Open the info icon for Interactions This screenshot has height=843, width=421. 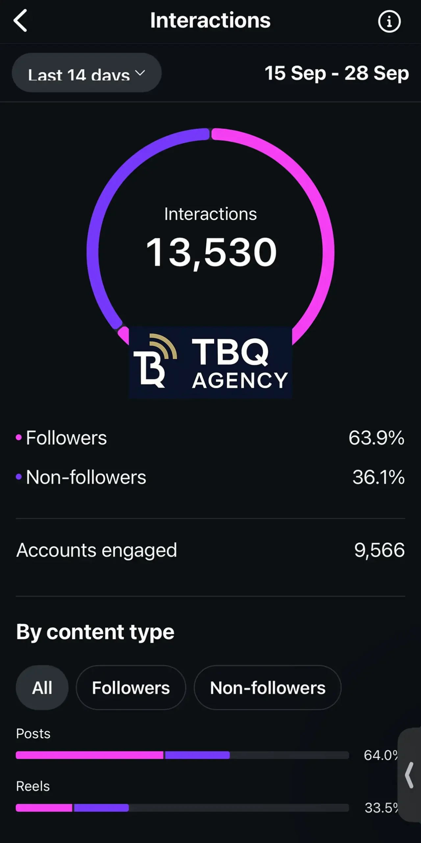point(389,22)
